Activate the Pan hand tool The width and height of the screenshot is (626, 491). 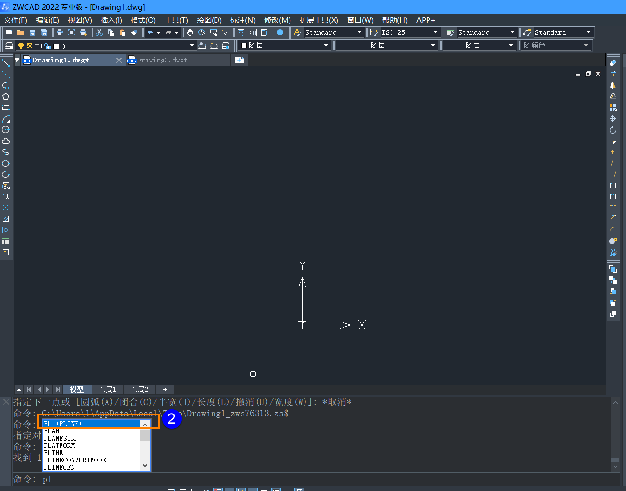point(190,32)
